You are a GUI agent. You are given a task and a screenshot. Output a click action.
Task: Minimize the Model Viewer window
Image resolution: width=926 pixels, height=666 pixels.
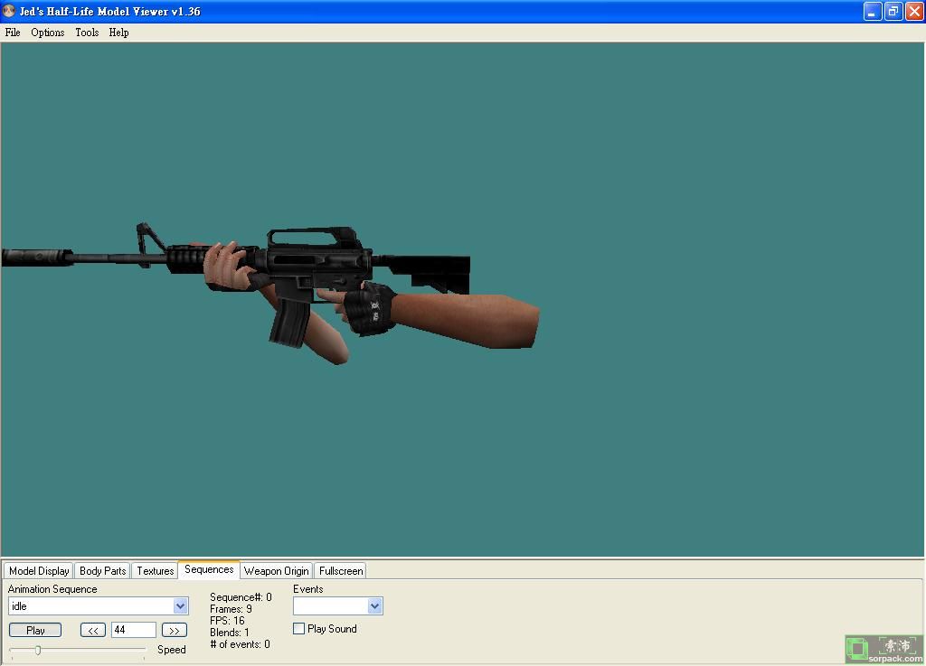pos(873,12)
